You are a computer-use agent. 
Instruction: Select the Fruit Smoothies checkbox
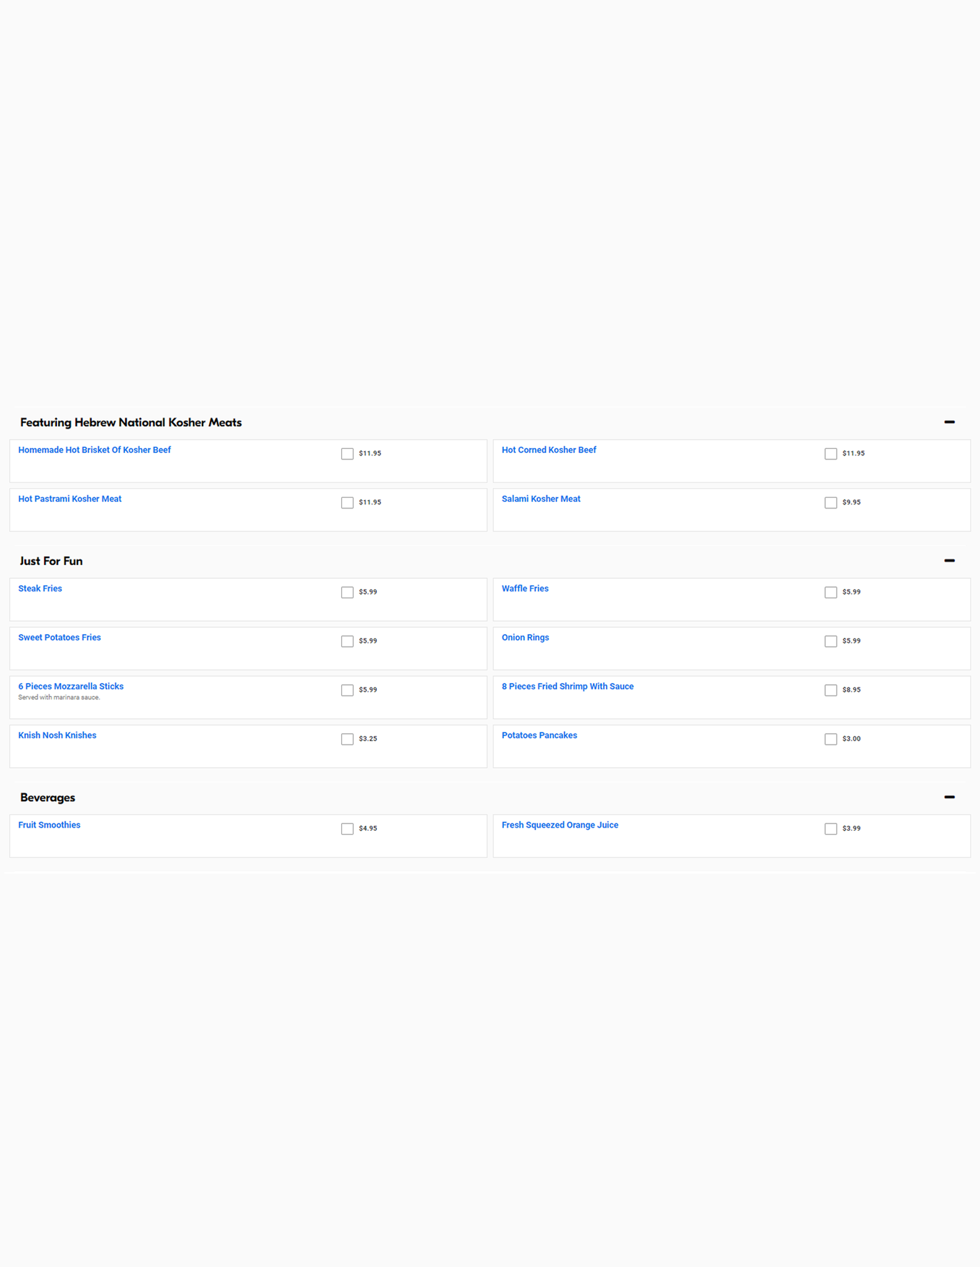347,828
